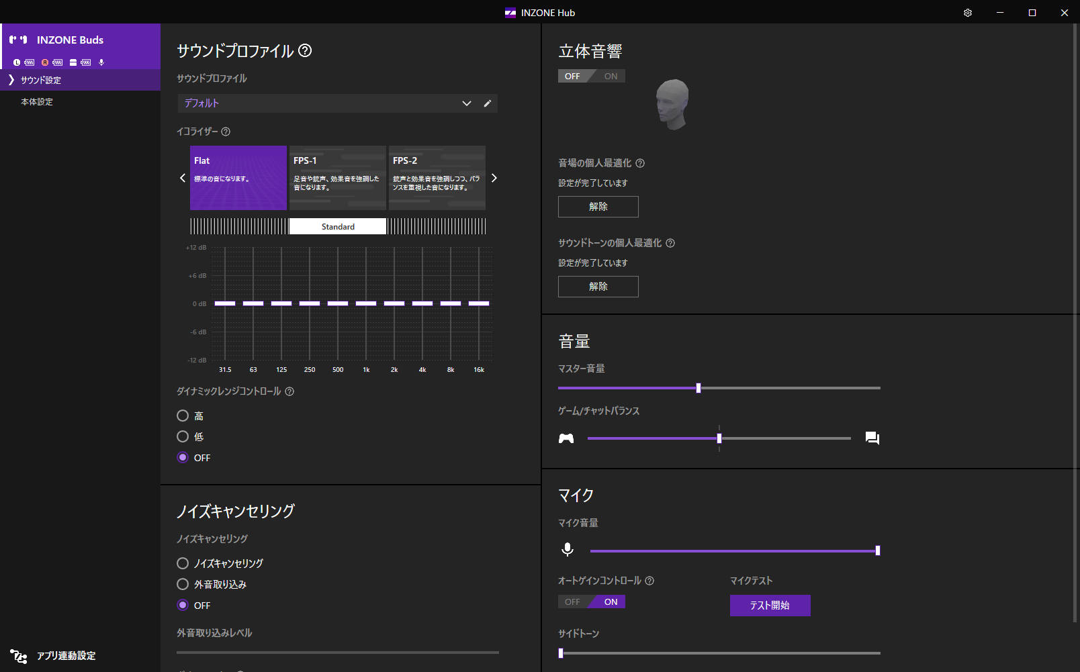Screen dimensions: 1080x672
Task: Turn spatial sound 立体音響 ON
Action: [x=611, y=76]
